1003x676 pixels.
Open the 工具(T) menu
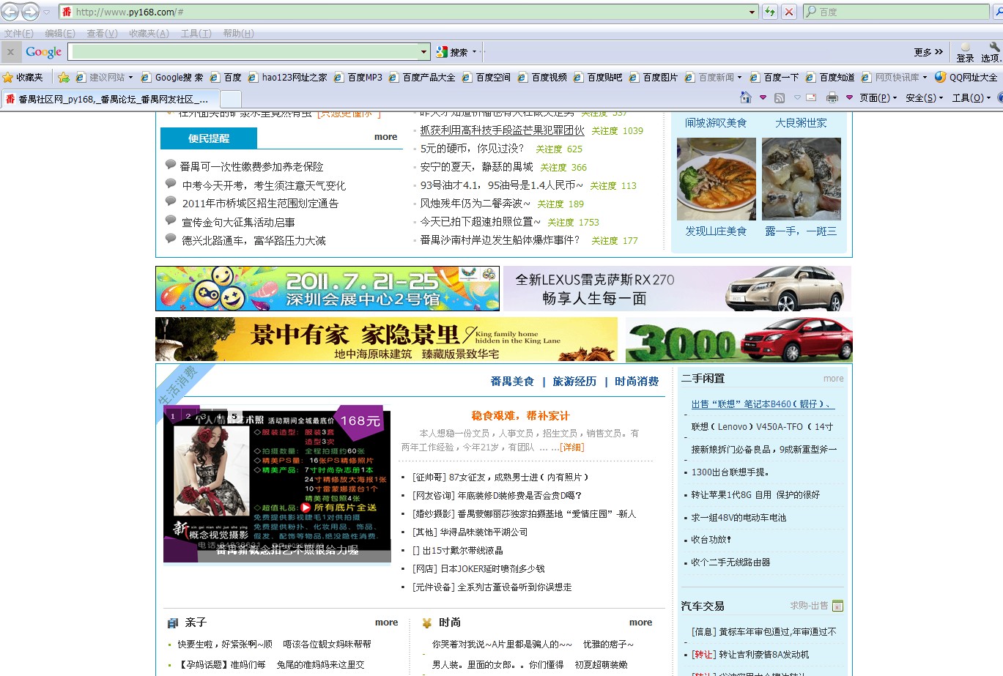coord(196,34)
